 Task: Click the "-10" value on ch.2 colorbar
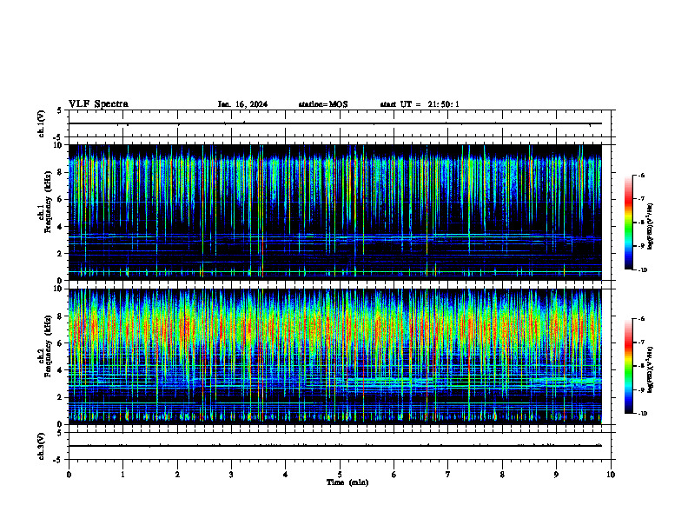click(642, 414)
